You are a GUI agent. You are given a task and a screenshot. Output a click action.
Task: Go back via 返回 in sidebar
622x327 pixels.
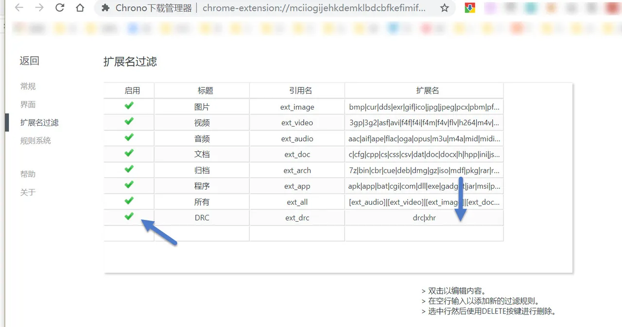29,61
